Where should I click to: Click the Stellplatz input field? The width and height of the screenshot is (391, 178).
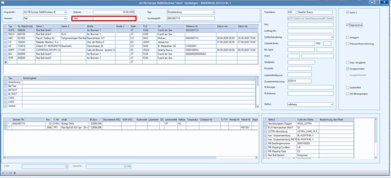coord(301,62)
